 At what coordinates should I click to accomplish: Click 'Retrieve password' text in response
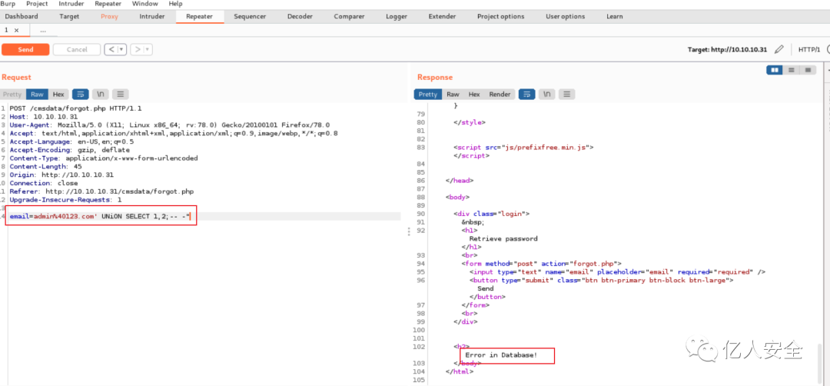[x=503, y=238]
